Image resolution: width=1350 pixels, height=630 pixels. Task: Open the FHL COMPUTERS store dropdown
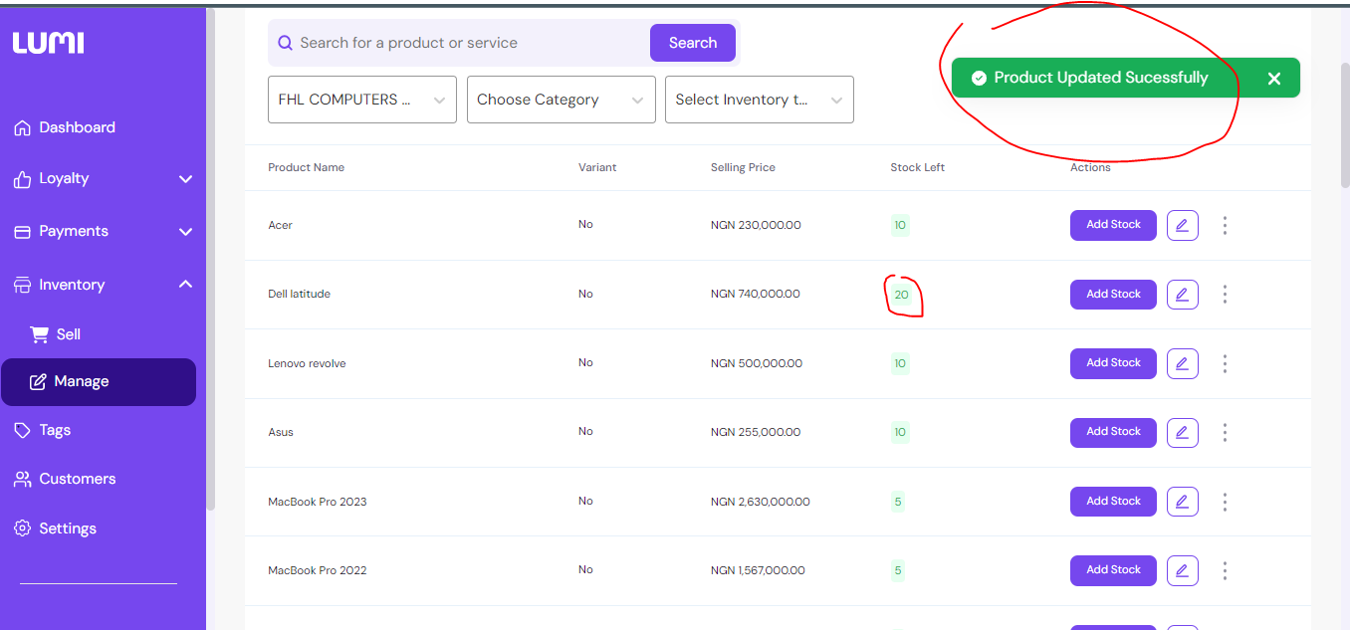(x=362, y=100)
